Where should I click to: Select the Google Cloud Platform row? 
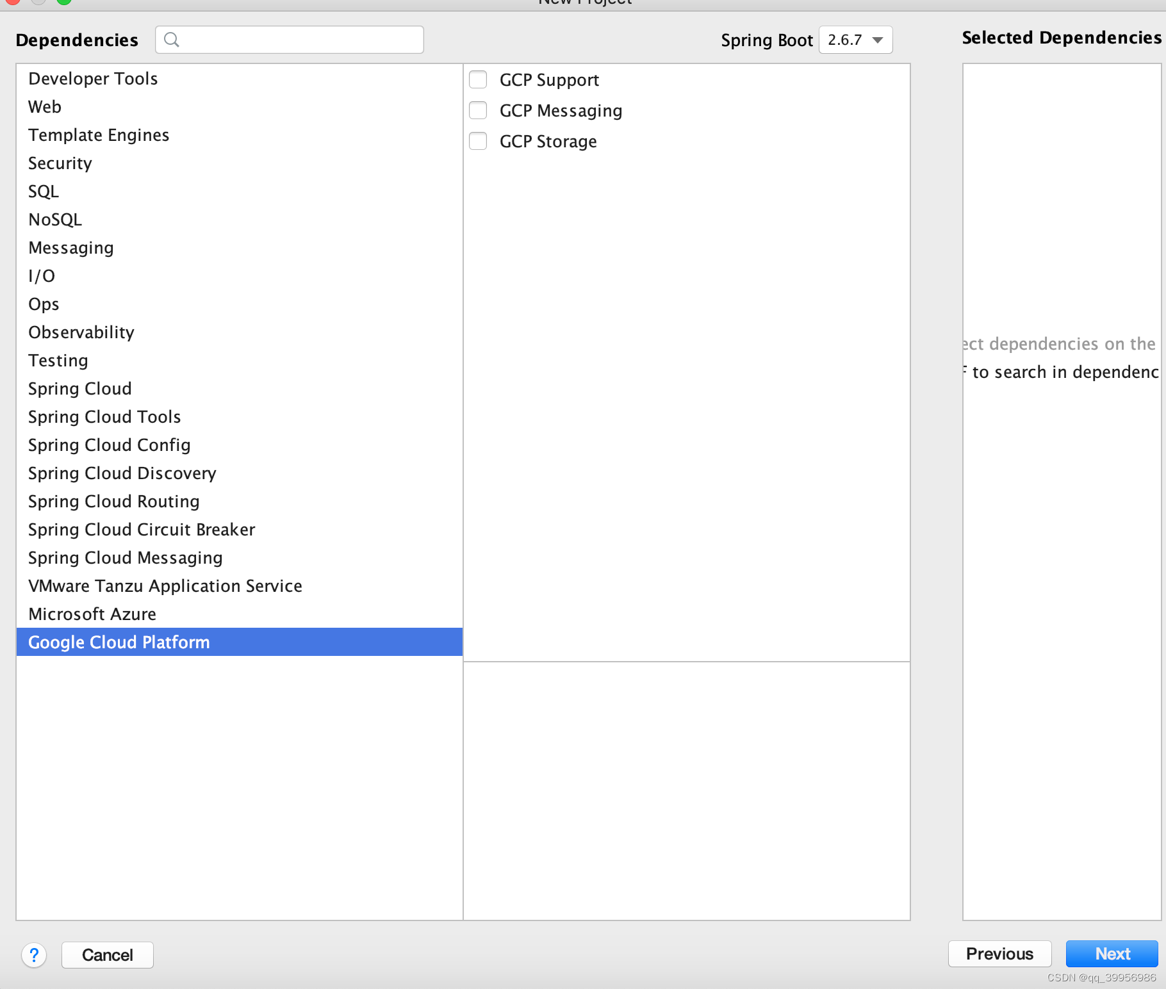pos(240,642)
